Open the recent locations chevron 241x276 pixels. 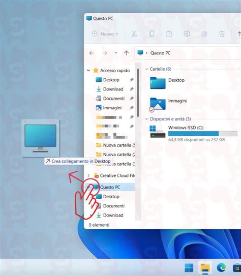coord(115,53)
